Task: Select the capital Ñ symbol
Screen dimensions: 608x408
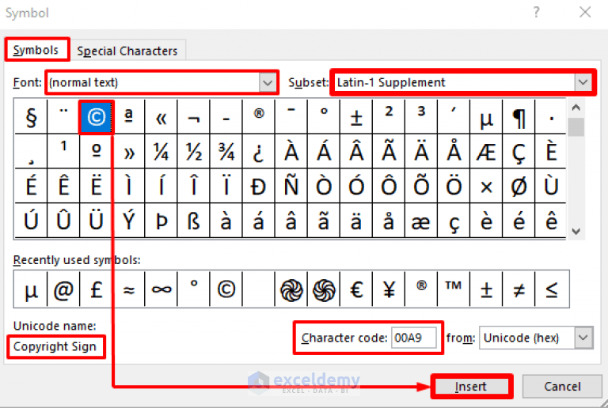Action: pyautogui.click(x=291, y=186)
